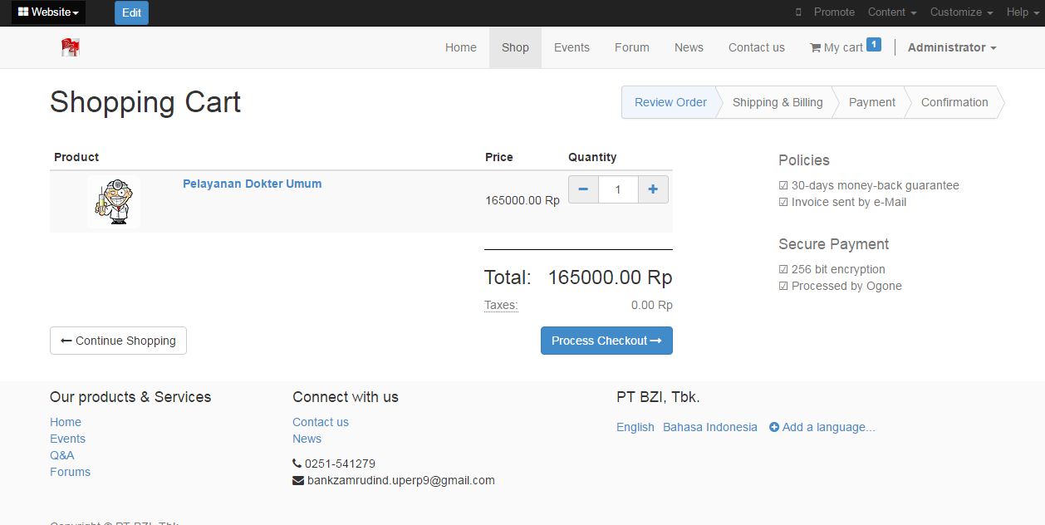Increase quantity with plus button

pyautogui.click(x=653, y=189)
